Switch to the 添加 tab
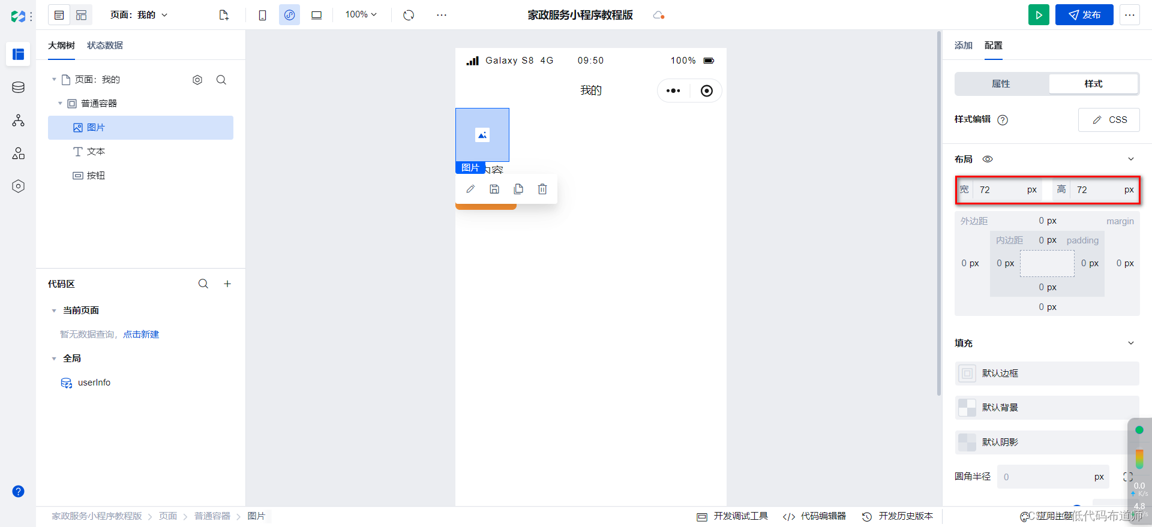Viewport: 1152px width, 527px height. pyautogui.click(x=964, y=46)
